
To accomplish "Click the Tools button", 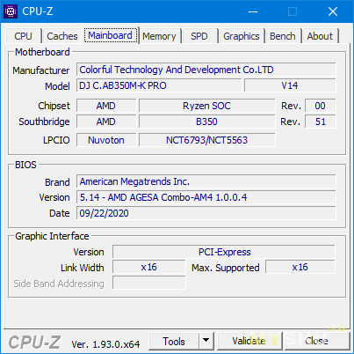I will (174, 341).
